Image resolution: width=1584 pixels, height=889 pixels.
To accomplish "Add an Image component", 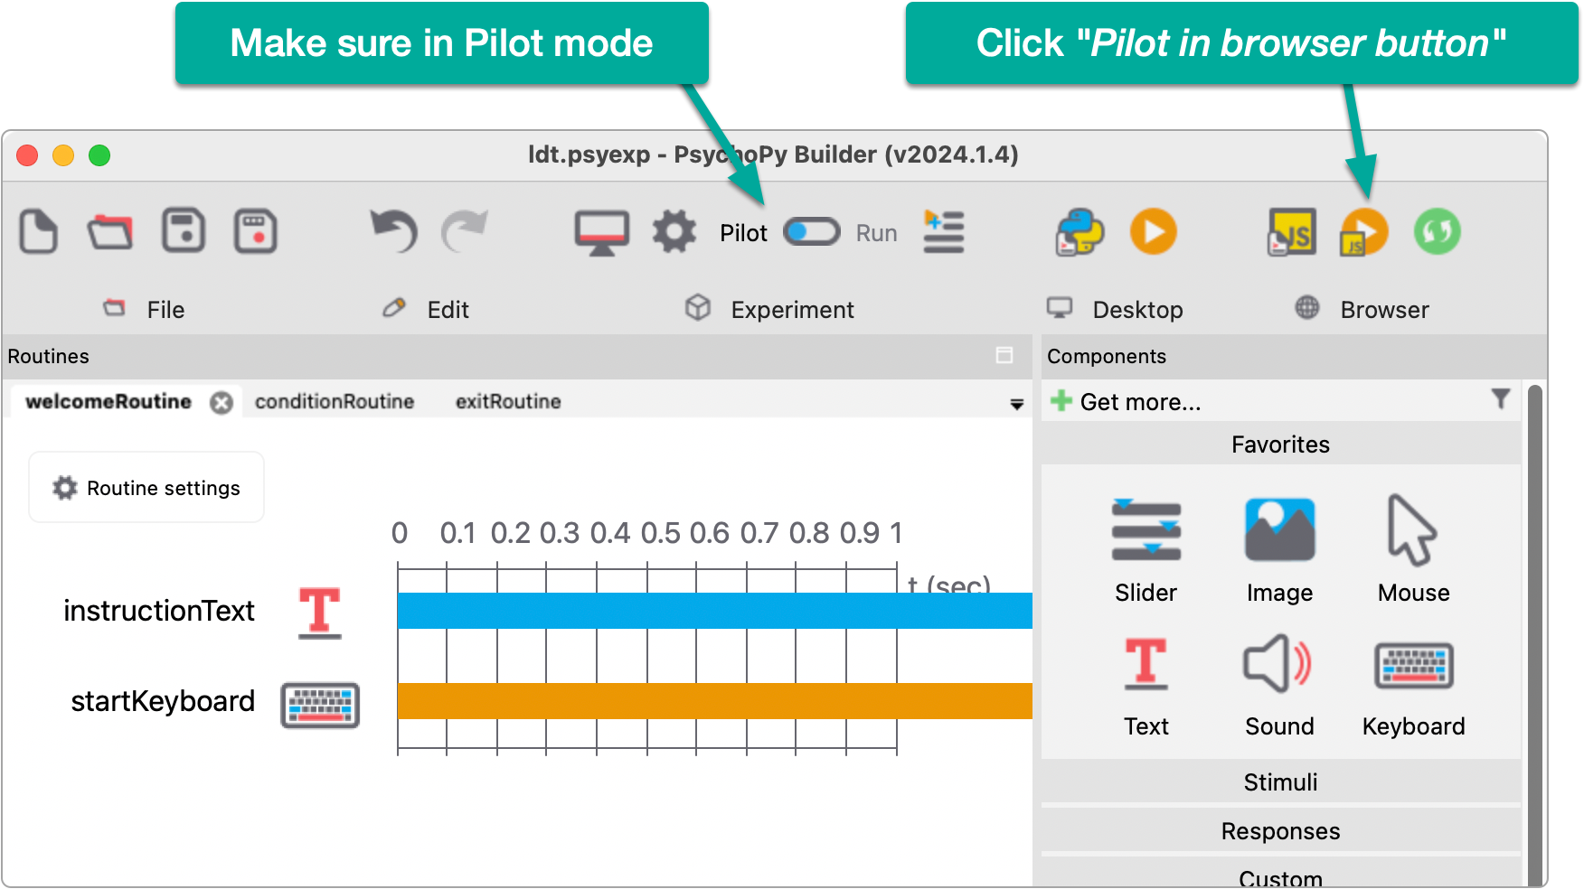I will pos(1280,550).
